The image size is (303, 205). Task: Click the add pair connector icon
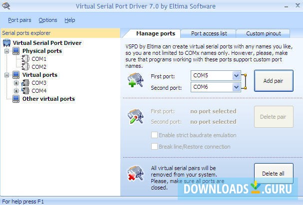135,80
